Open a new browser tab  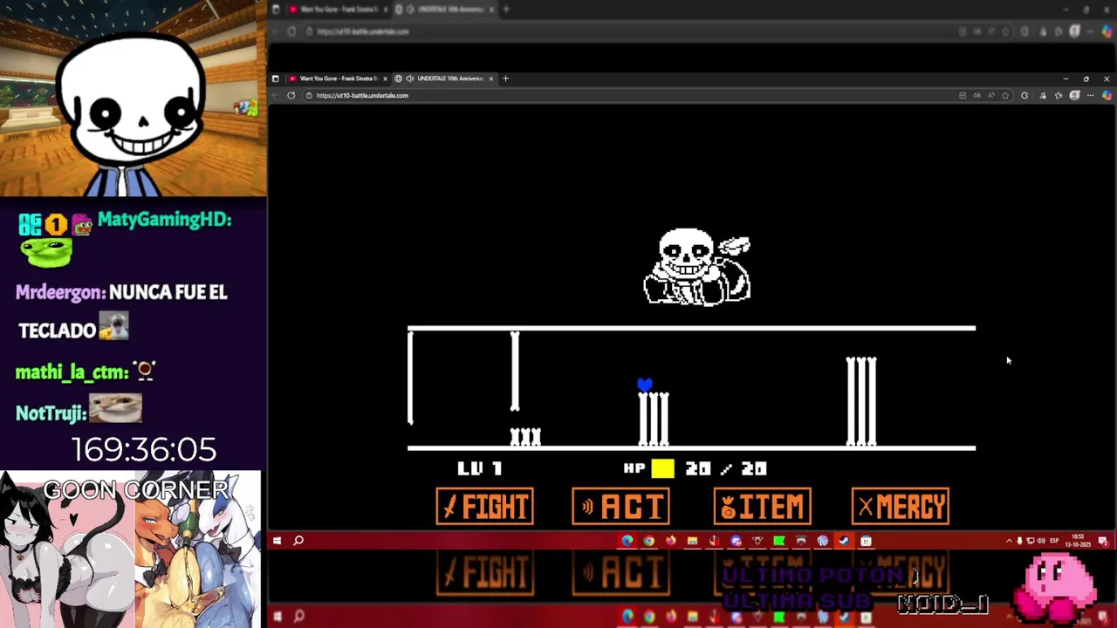coord(505,78)
